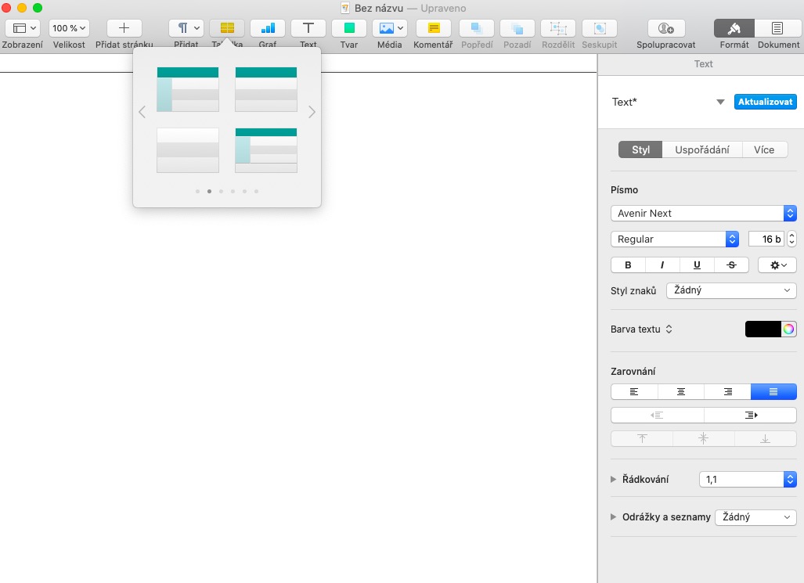The height and width of the screenshot is (583, 804).
Task: Switch to the Styl tab
Action: pos(640,149)
